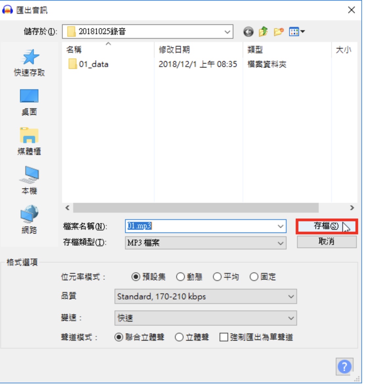Go to 桌面 desktop location
365x384 pixels.
point(29,102)
